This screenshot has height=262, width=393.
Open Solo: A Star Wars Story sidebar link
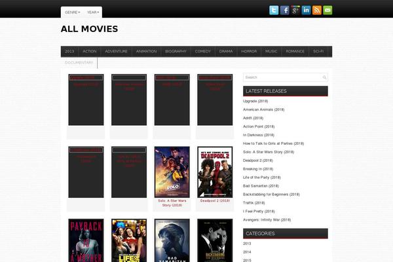tap(269, 152)
